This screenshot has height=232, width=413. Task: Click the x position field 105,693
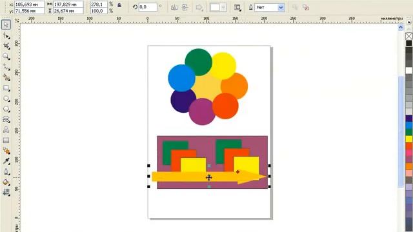(x=29, y=5)
